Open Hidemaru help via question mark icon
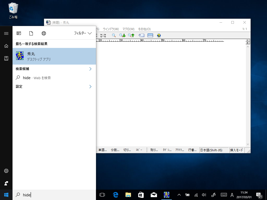Screen dimensions: 267x200 tap(159, 35)
